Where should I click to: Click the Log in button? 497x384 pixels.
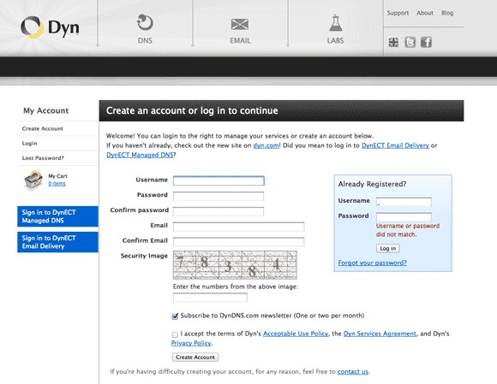tap(388, 248)
